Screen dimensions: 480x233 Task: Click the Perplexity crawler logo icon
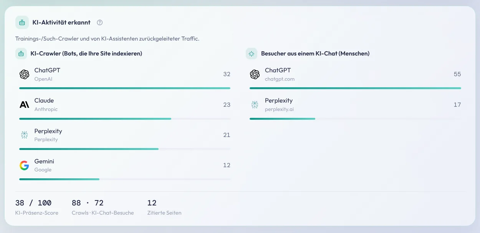pyautogui.click(x=24, y=135)
